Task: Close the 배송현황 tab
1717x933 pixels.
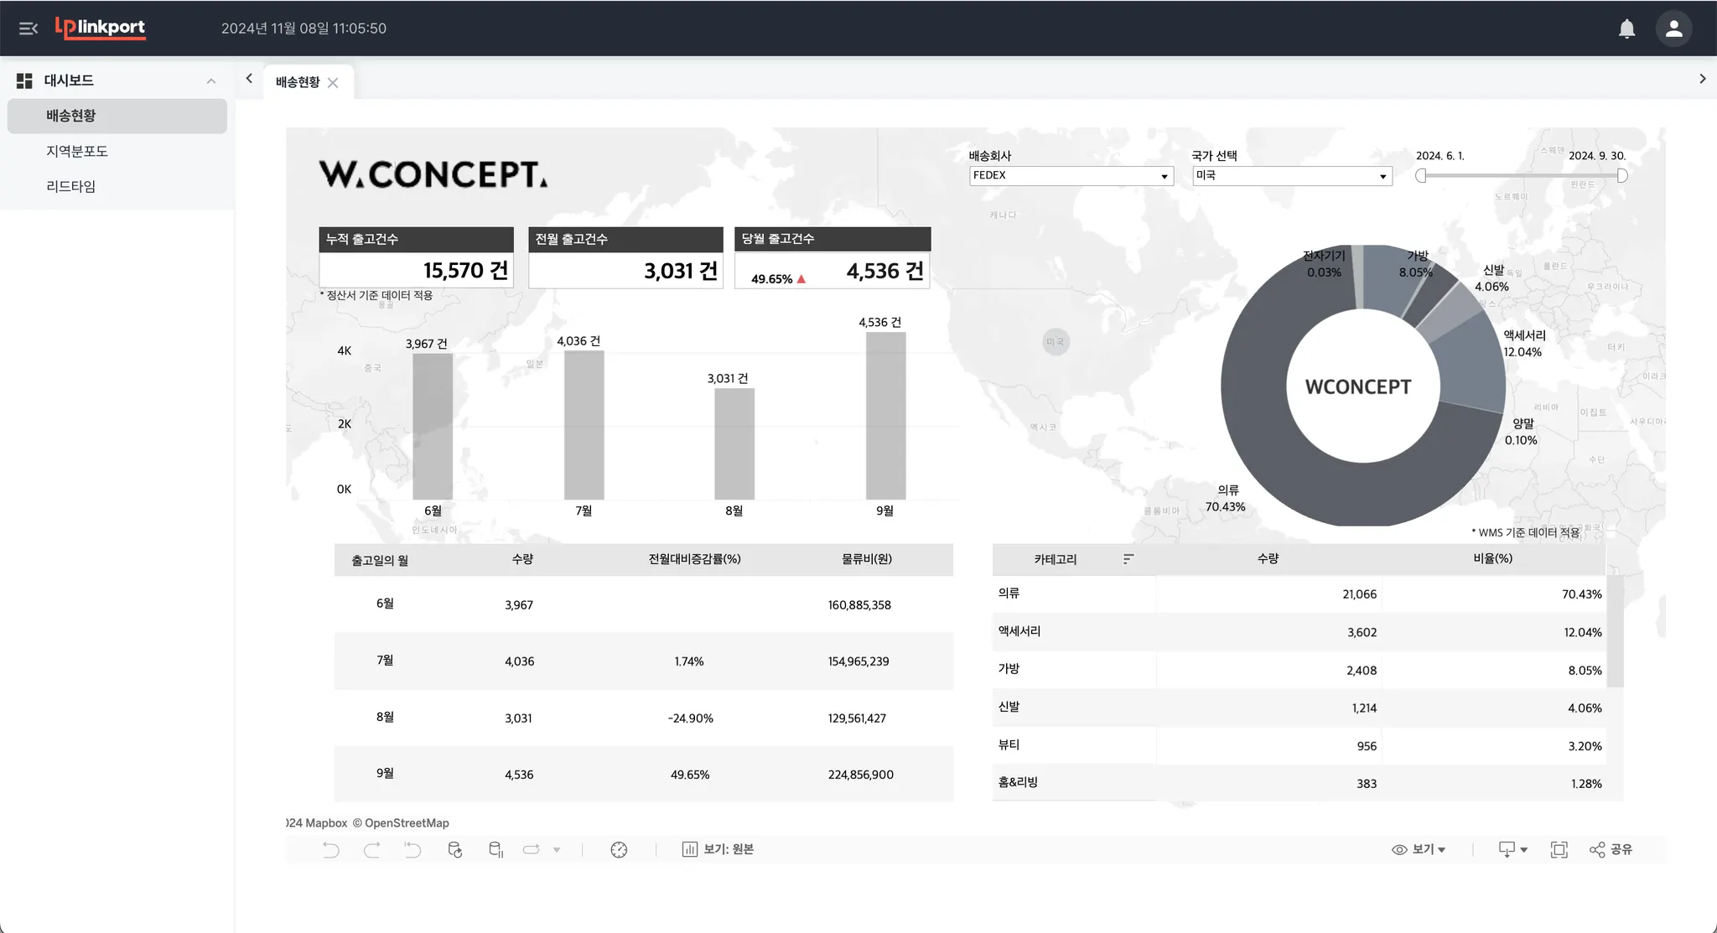Action: pyautogui.click(x=333, y=82)
